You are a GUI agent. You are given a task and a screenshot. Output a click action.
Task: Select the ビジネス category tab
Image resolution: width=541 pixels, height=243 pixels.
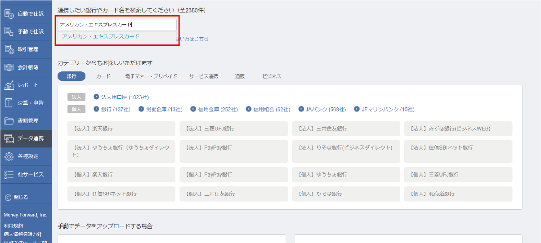[272, 76]
